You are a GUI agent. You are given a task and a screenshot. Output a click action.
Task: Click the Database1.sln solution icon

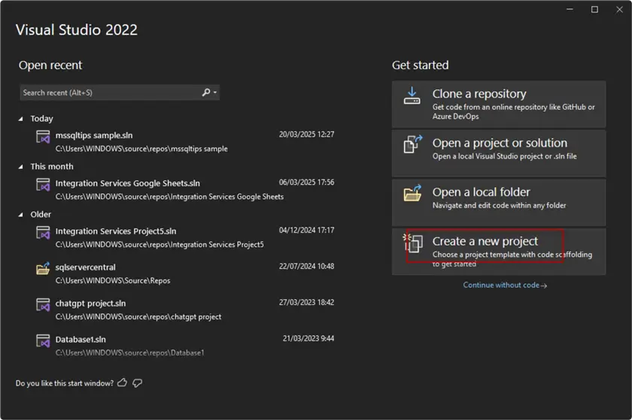43,340
